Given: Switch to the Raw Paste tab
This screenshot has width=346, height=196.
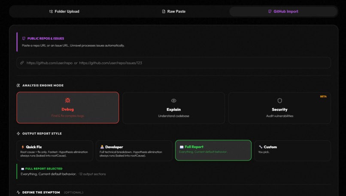Looking at the screenshot, I should (x=174, y=12).
